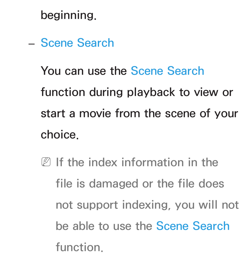Click the phrase 'be able to use the'
This screenshot has width=250, height=256.
[x=104, y=226]
